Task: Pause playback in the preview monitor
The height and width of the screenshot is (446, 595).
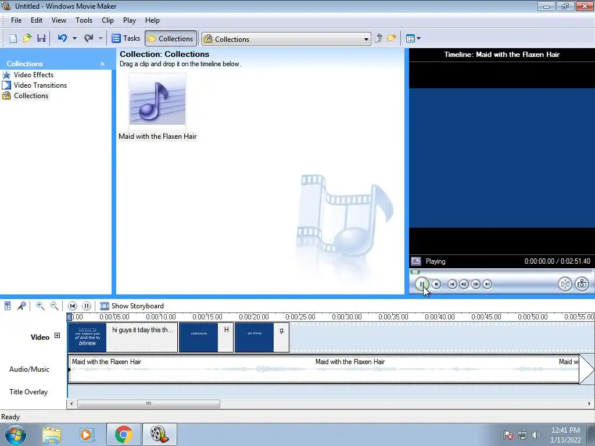Action: coord(422,284)
